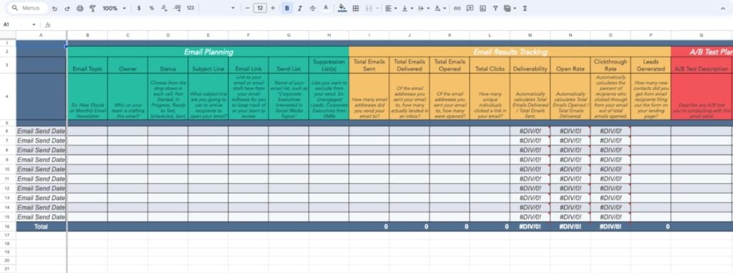Redo the last action
Image resolution: width=733 pixels, height=273 pixels.
coord(67,9)
